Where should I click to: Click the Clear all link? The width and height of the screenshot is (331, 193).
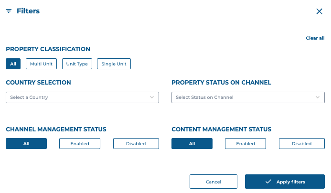[315, 38]
